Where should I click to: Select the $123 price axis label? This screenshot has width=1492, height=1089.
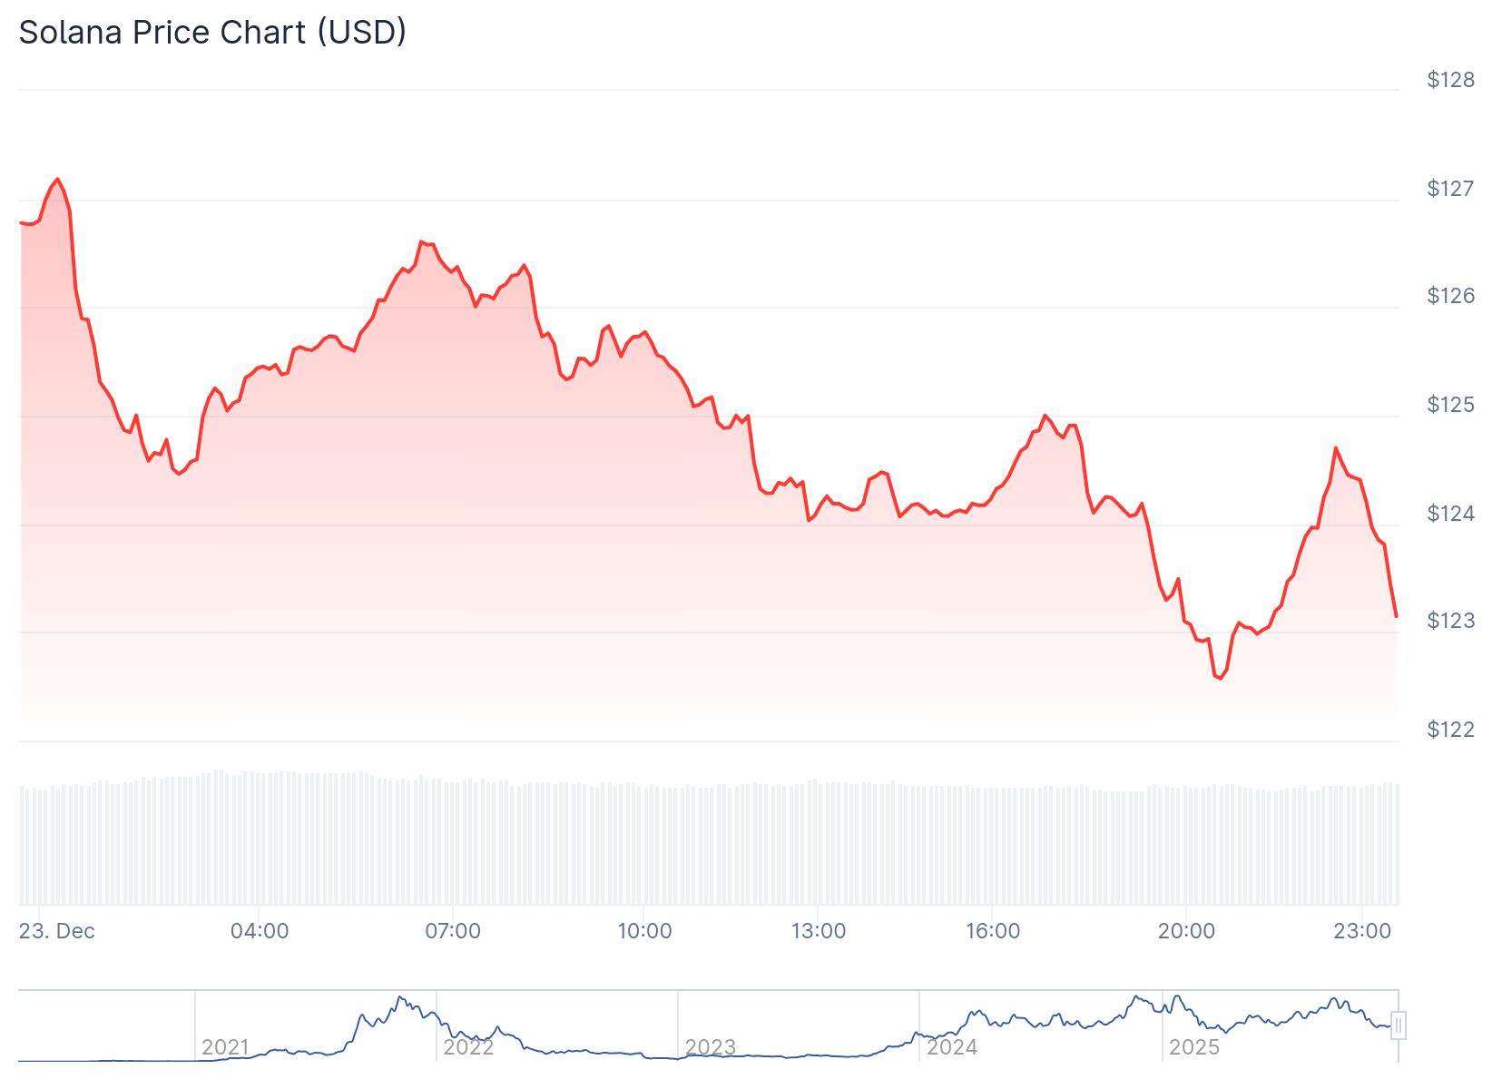(1450, 621)
